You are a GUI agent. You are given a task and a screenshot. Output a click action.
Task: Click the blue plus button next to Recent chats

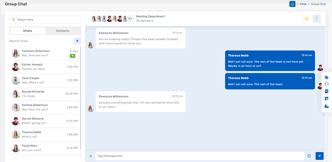pyautogui.click(x=77, y=41)
